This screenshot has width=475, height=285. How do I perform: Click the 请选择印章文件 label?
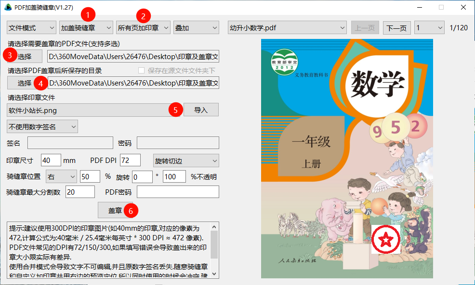pos(31,98)
